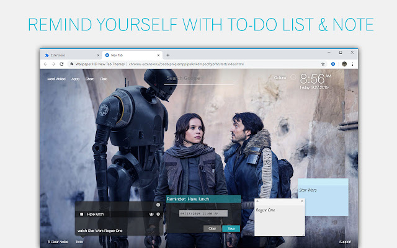
Task: Click Clear in the reminder dialog
Action: click(212, 229)
